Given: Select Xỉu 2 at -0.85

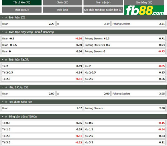Looking at the screenshot, I should (125, 66).
